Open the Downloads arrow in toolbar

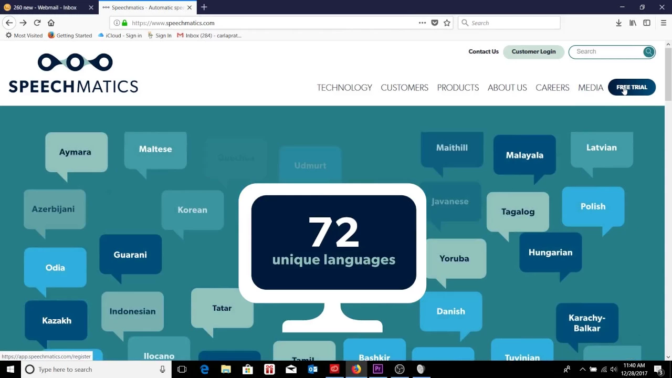(x=618, y=23)
